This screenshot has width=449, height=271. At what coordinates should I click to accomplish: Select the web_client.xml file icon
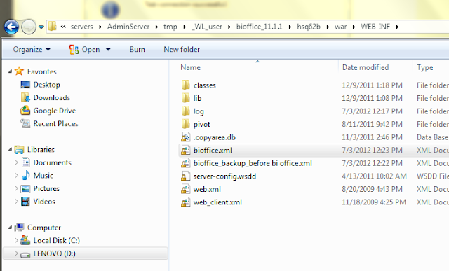pos(185,202)
